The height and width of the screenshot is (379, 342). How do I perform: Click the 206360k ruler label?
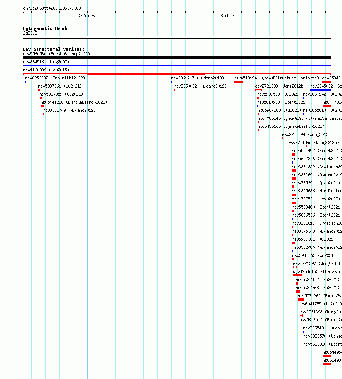tap(87, 15)
